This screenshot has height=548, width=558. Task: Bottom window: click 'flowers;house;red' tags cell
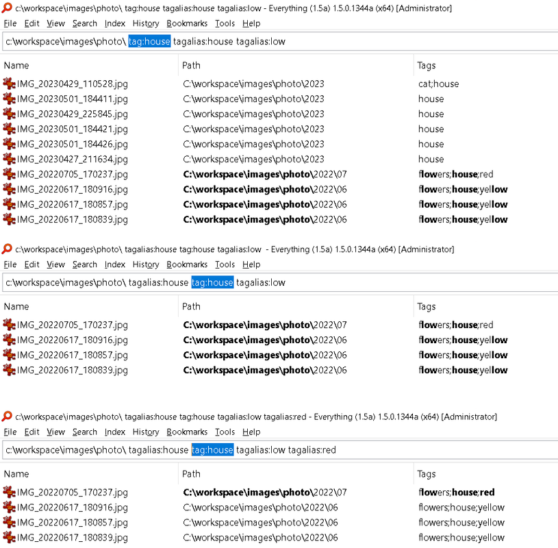[457, 492]
